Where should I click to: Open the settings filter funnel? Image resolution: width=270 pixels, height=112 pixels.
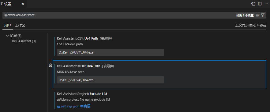(263, 15)
